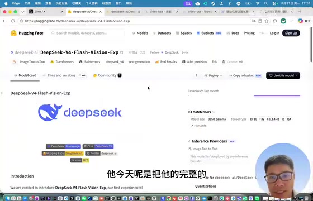Open Models in the navigation
Viewport: 313px width, 201px height.
tap(140, 33)
